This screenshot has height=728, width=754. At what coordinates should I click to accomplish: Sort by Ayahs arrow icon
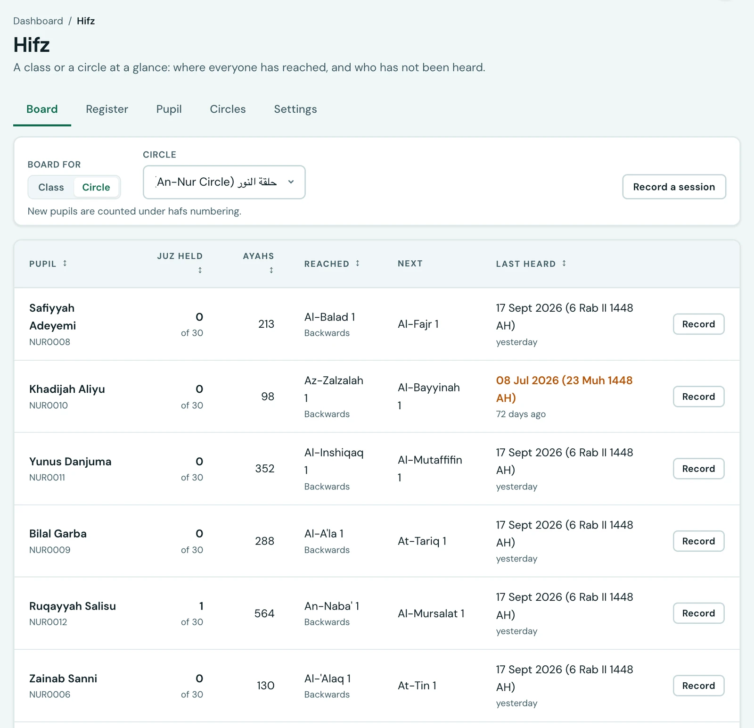point(271,270)
